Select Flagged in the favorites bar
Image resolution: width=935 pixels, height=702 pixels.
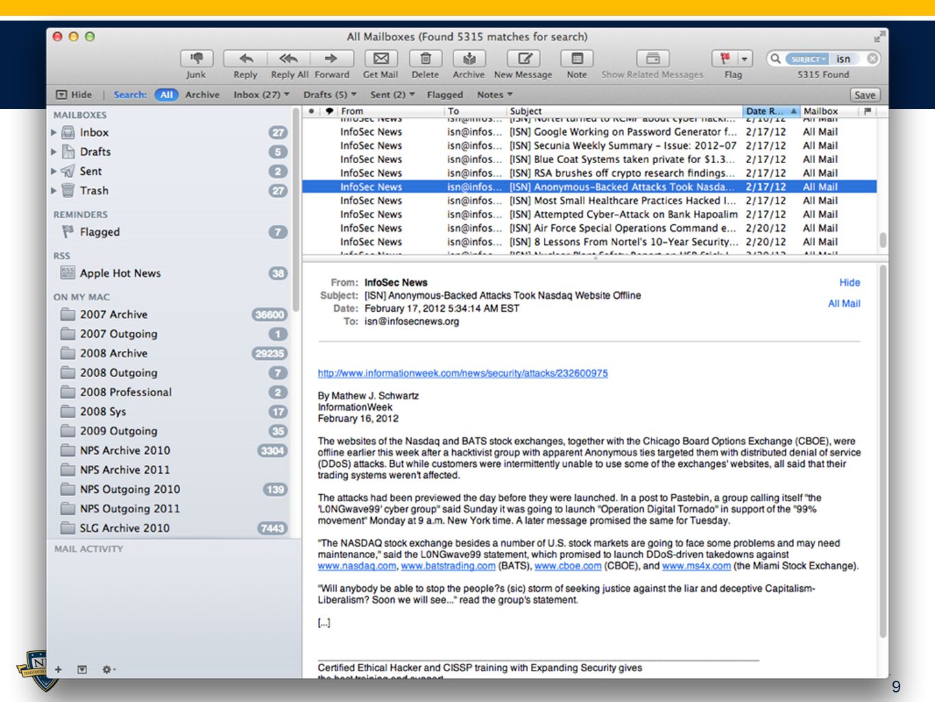pos(445,95)
